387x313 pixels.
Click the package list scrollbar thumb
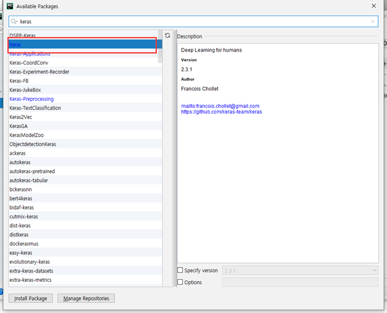(x=160, y=47)
